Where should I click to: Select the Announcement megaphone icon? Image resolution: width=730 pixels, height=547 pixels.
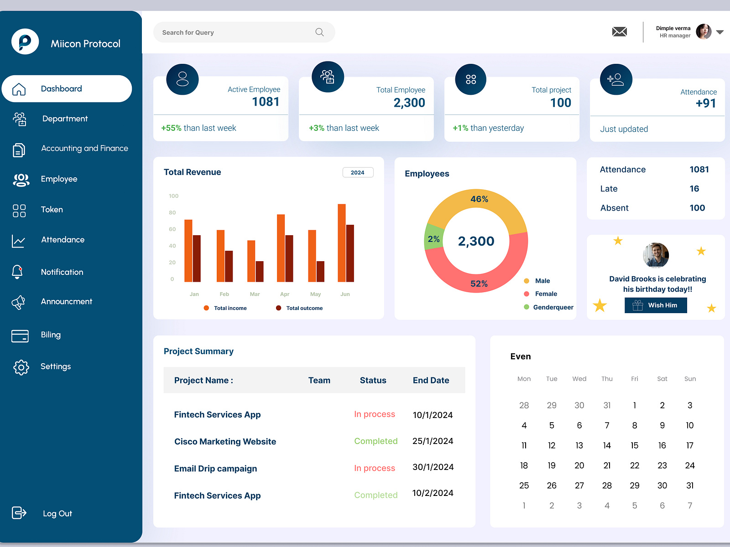[x=18, y=302]
